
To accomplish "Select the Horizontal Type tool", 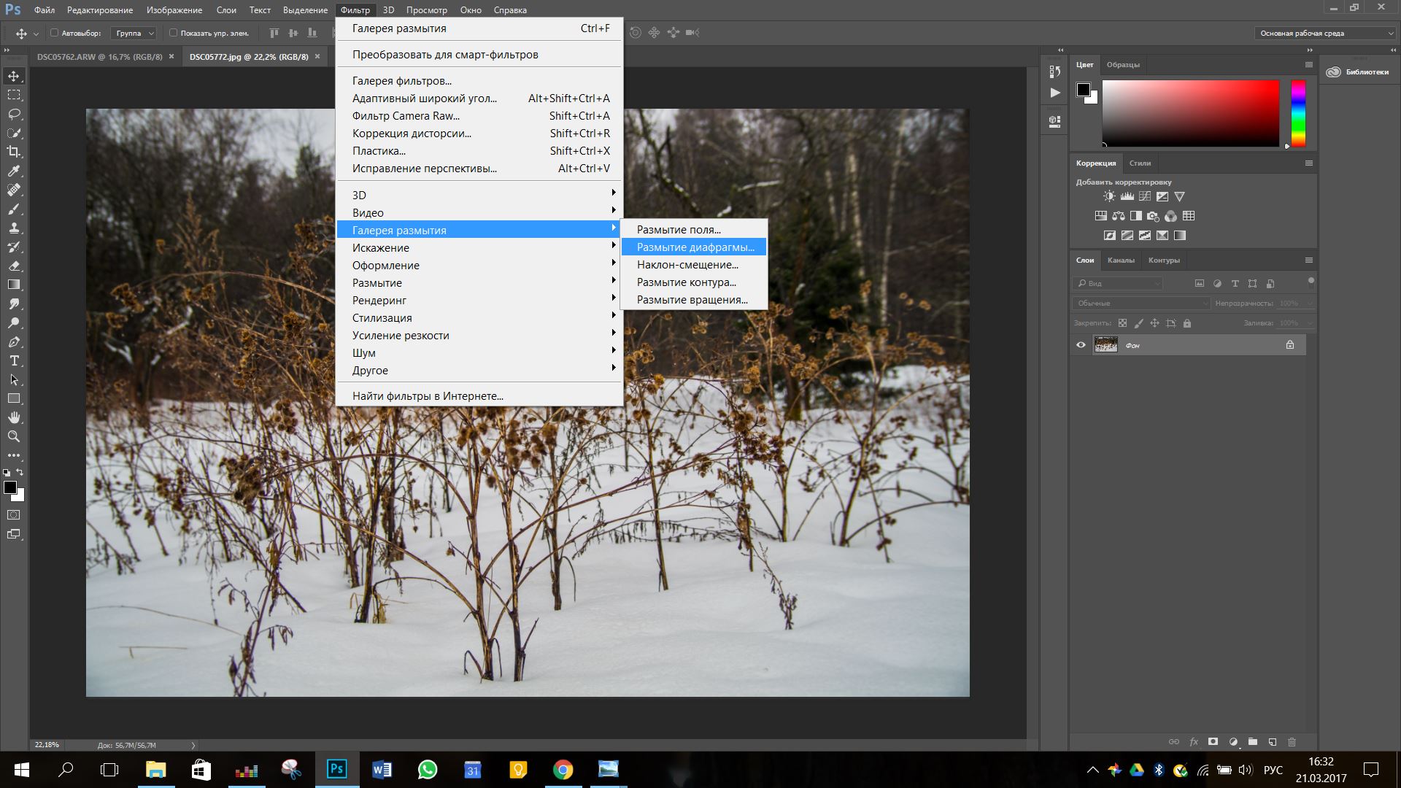I will pos(14,360).
